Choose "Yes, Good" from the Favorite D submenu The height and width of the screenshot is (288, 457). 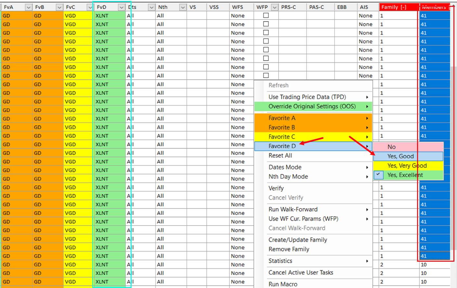400,156
